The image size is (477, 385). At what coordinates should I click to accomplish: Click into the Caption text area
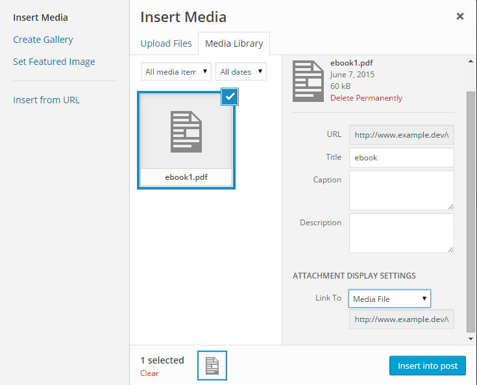[x=402, y=190]
